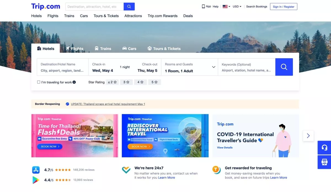Image resolution: width=331 pixels, height=192 pixels.
Task: Click the top search bar magnifier icon
Action: [x=129, y=7]
